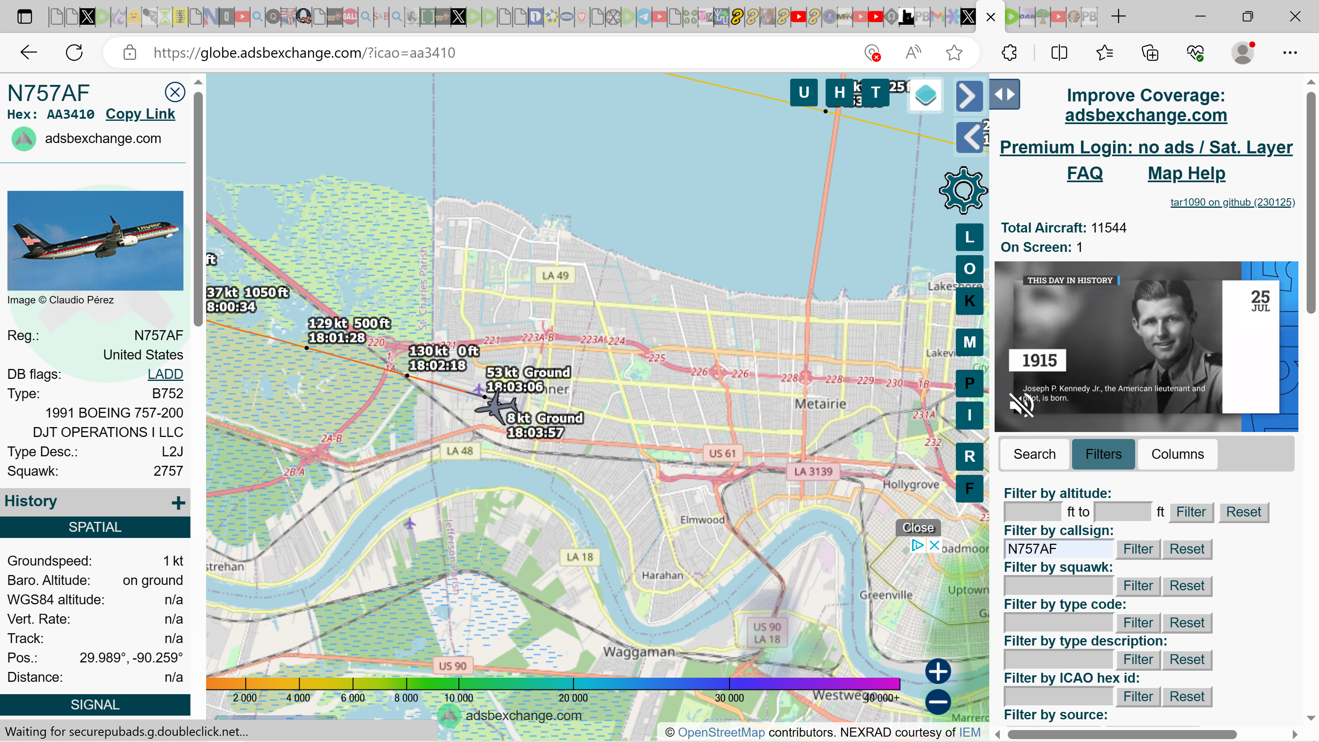Open the adsbexchange.com coverage link
The width and height of the screenshot is (1319, 742).
(x=1146, y=115)
